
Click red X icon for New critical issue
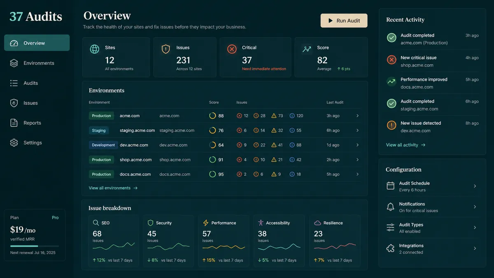[391, 60]
